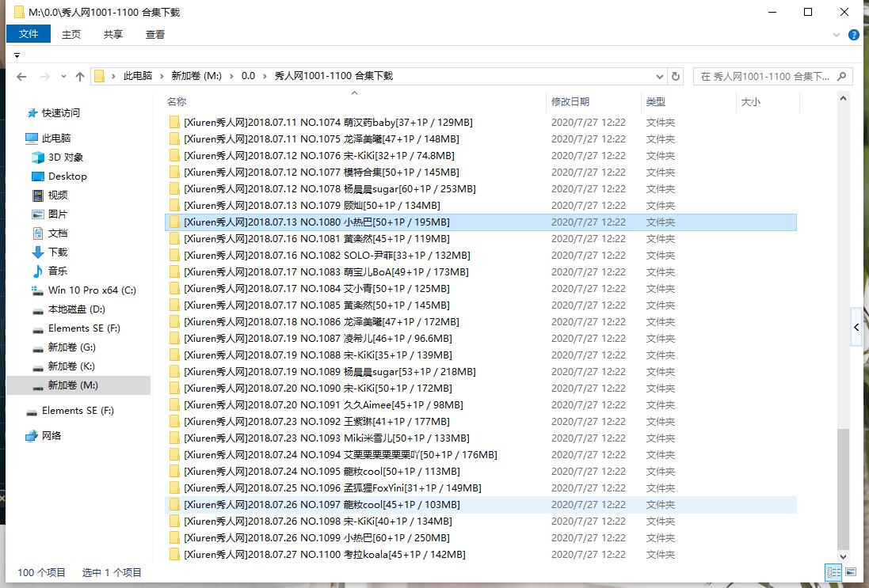Click the 快速访问 star icon
Viewport: 869px width, 588px height.
tap(32, 113)
